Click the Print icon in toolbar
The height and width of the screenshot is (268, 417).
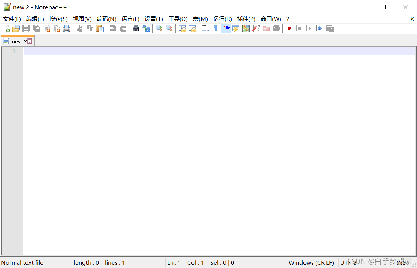pos(67,28)
